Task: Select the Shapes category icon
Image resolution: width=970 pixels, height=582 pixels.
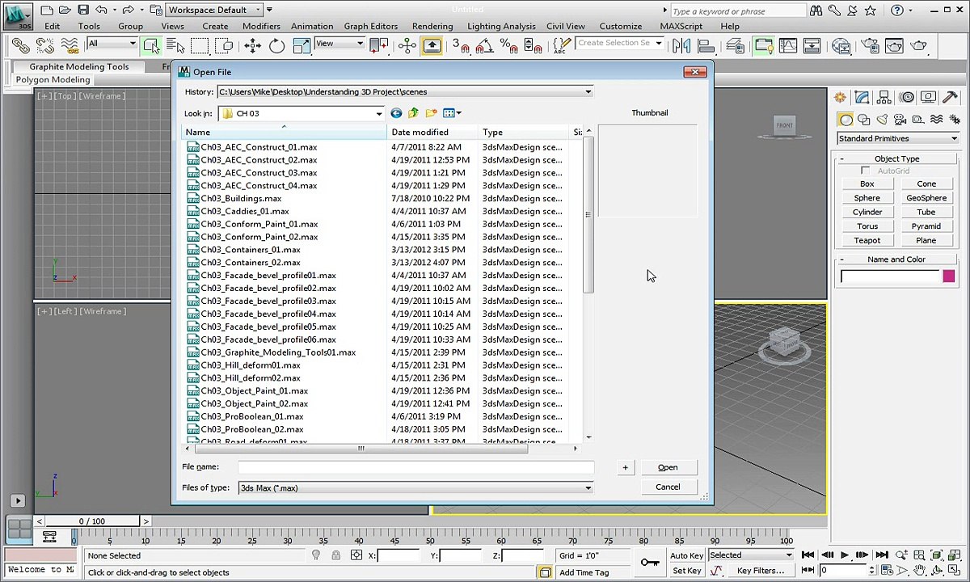Action: click(x=863, y=120)
